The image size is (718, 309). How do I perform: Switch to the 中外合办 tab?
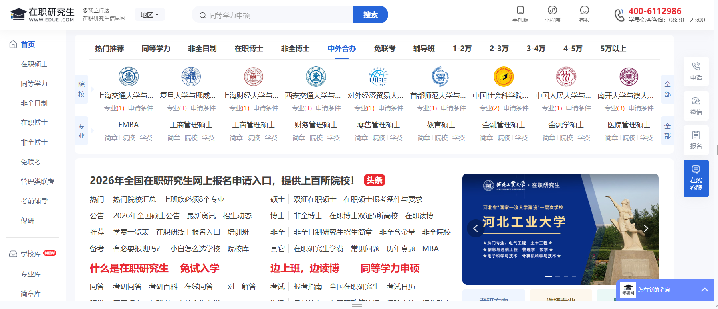(x=342, y=49)
